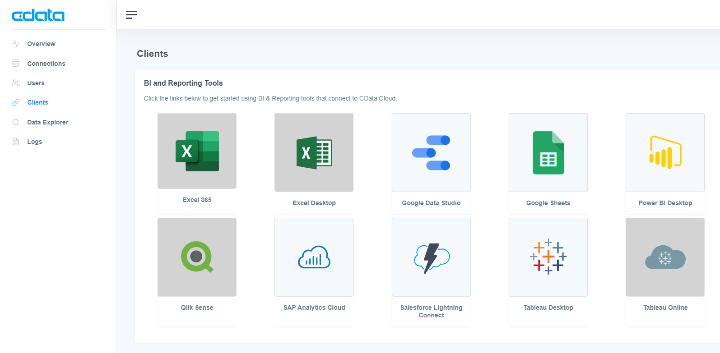Open the Excel Desktop tile icon
The width and height of the screenshot is (720, 353).
click(314, 152)
